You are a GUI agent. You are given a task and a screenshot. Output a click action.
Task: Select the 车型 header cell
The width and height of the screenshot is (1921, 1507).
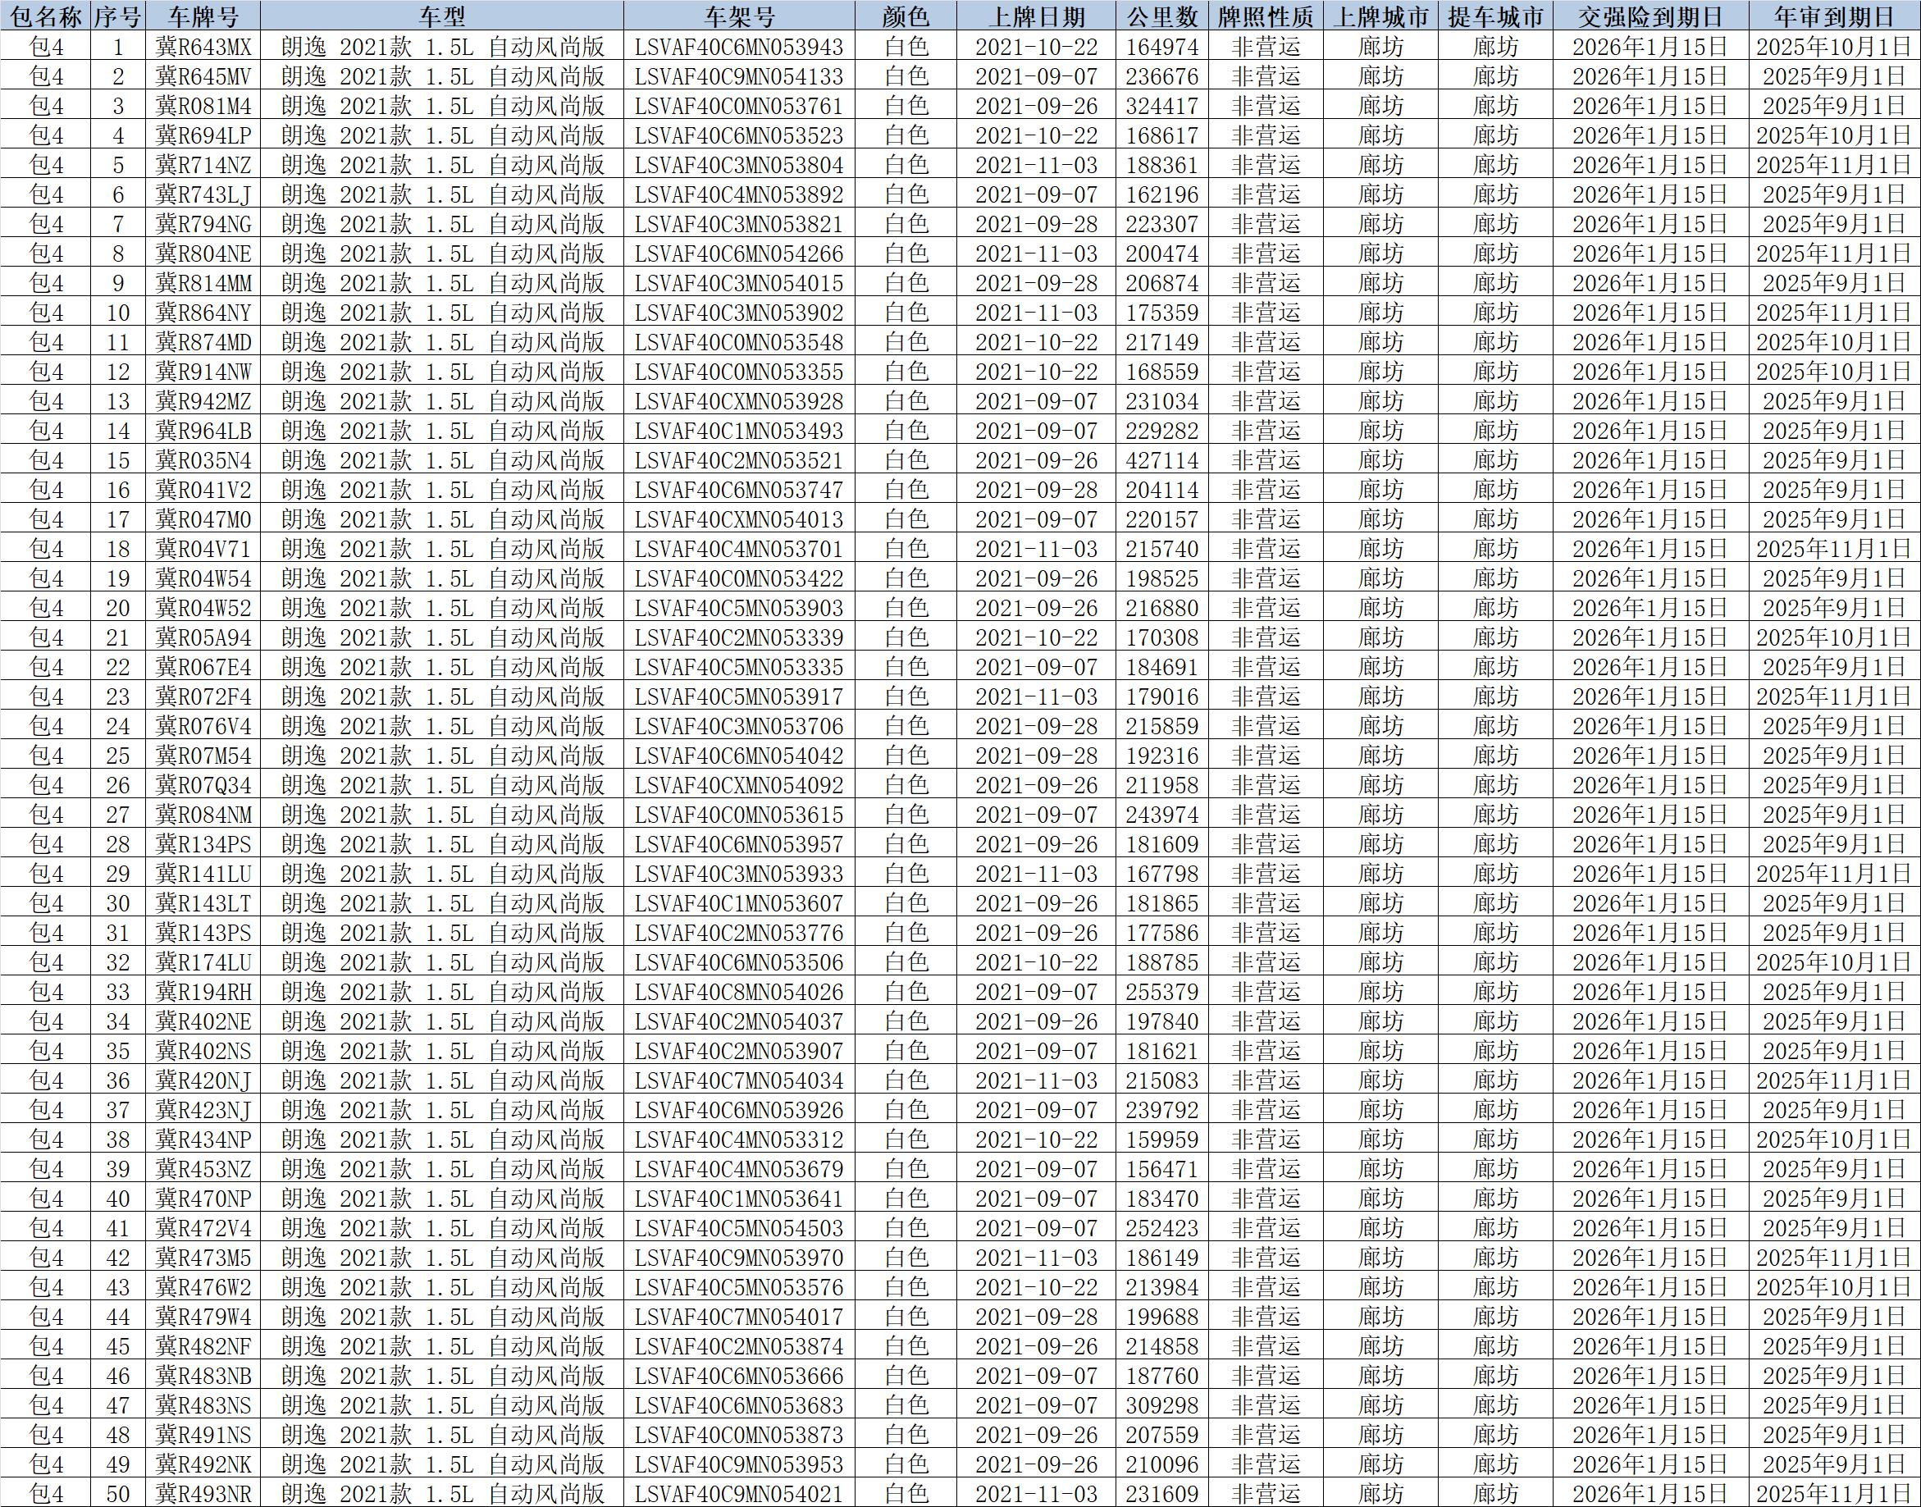coord(443,16)
